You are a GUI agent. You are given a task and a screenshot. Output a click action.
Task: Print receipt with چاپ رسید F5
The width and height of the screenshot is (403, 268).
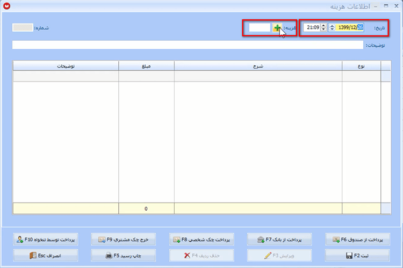(x=124, y=256)
